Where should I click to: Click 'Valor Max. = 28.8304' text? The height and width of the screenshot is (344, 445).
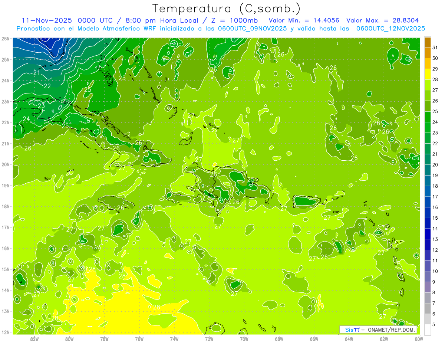click(x=383, y=20)
